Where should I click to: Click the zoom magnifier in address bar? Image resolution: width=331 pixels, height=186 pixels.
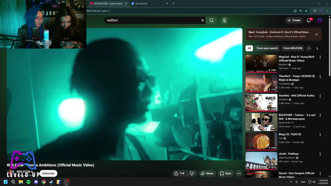point(300,11)
